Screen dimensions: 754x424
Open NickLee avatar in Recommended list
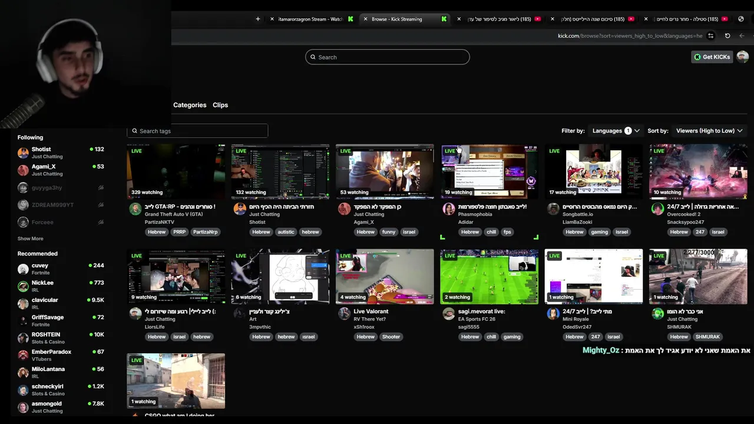(23, 286)
